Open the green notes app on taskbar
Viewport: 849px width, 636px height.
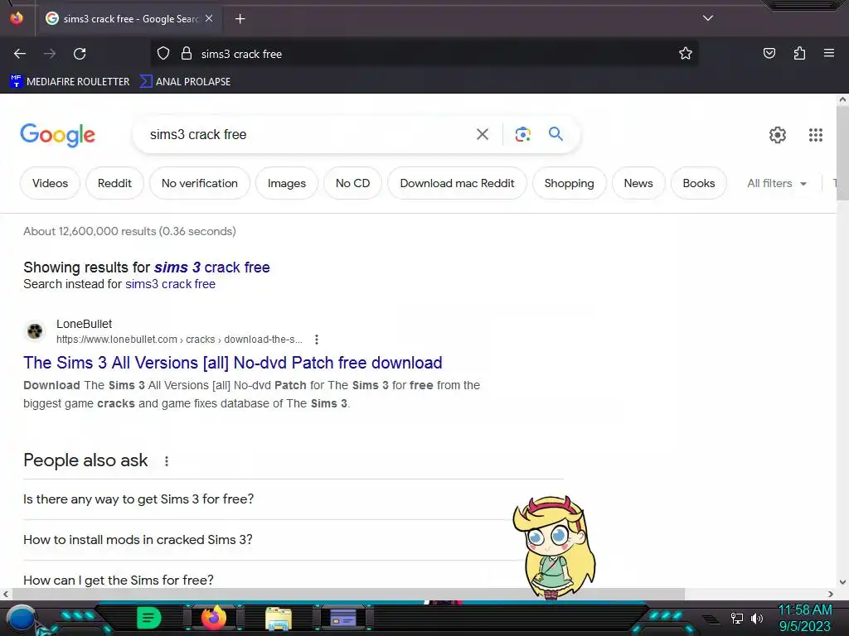tap(149, 618)
